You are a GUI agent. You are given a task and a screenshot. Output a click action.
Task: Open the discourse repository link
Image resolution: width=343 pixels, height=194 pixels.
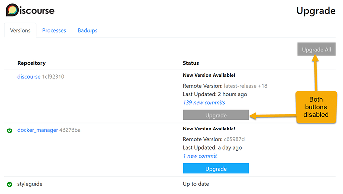(29, 77)
